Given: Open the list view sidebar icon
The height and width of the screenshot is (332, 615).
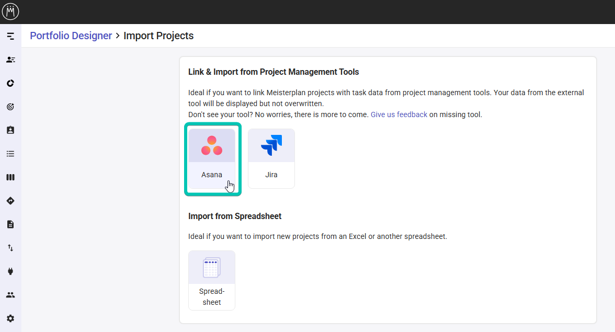Looking at the screenshot, I should pos(10,153).
